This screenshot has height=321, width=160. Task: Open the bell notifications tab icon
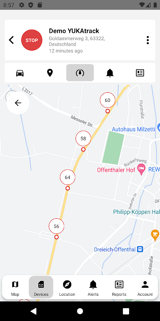pyautogui.click(x=110, y=73)
